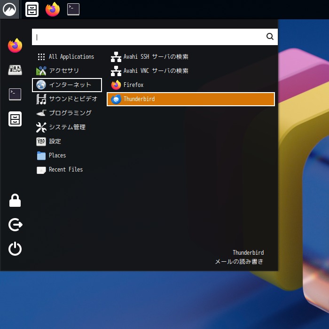Open the settings manager icon in menu sidebar
The width and height of the screenshot is (329, 329).
click(x=15, y=70)
